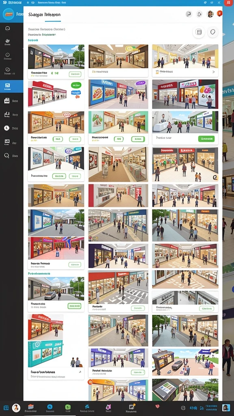Open the silver car outside storefront thumbnail
Screen dimensions: 234x416
56,289
